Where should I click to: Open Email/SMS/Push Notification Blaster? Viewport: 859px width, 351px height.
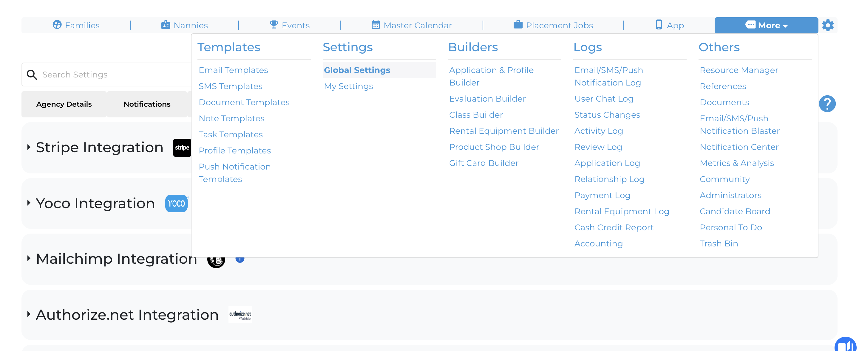[739, 125]
